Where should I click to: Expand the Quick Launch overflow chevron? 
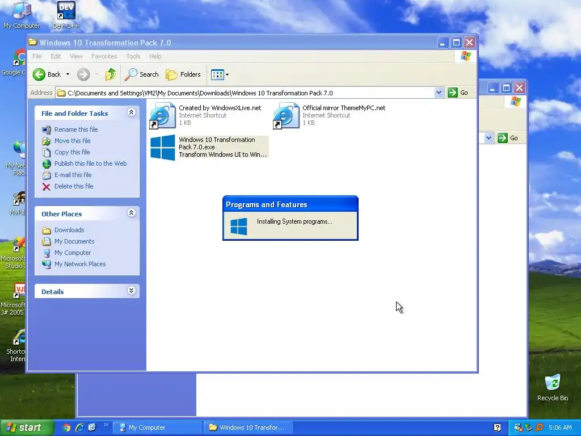tap(106, 425)
